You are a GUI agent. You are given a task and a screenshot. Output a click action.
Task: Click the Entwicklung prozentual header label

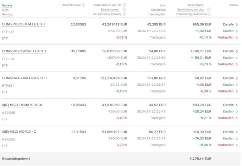point(191,14)
